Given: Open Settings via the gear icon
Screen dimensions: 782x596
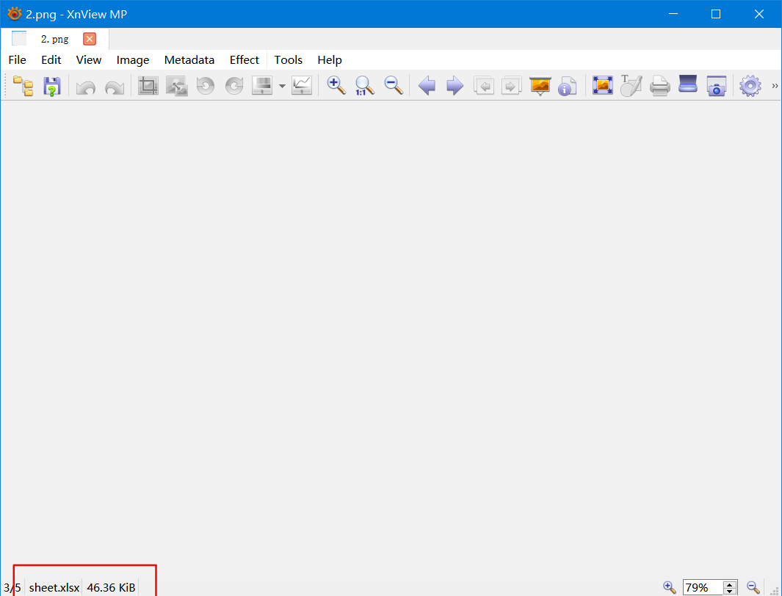Looking at the screenshot, I should pos(750,86).
